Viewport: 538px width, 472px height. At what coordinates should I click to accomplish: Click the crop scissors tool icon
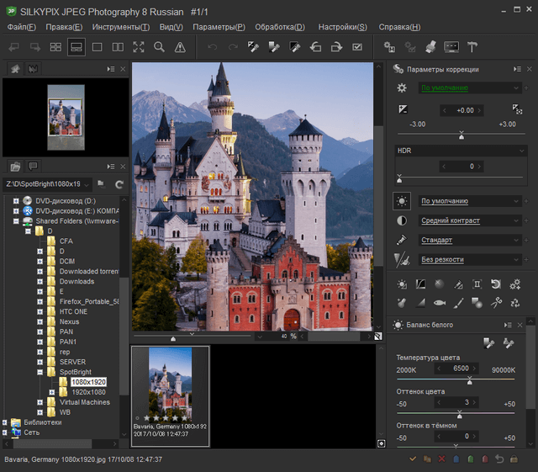(497, 302)
